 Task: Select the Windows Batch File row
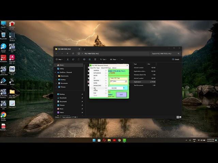coord(122,75)
